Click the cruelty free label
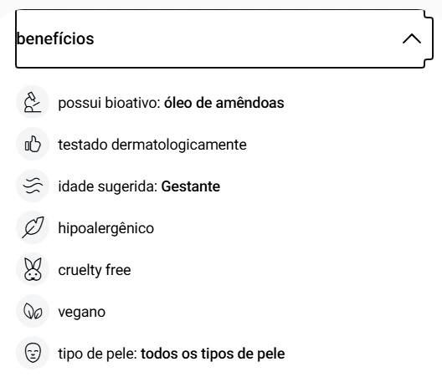This screenshot has width=442, height=382. 95,270
